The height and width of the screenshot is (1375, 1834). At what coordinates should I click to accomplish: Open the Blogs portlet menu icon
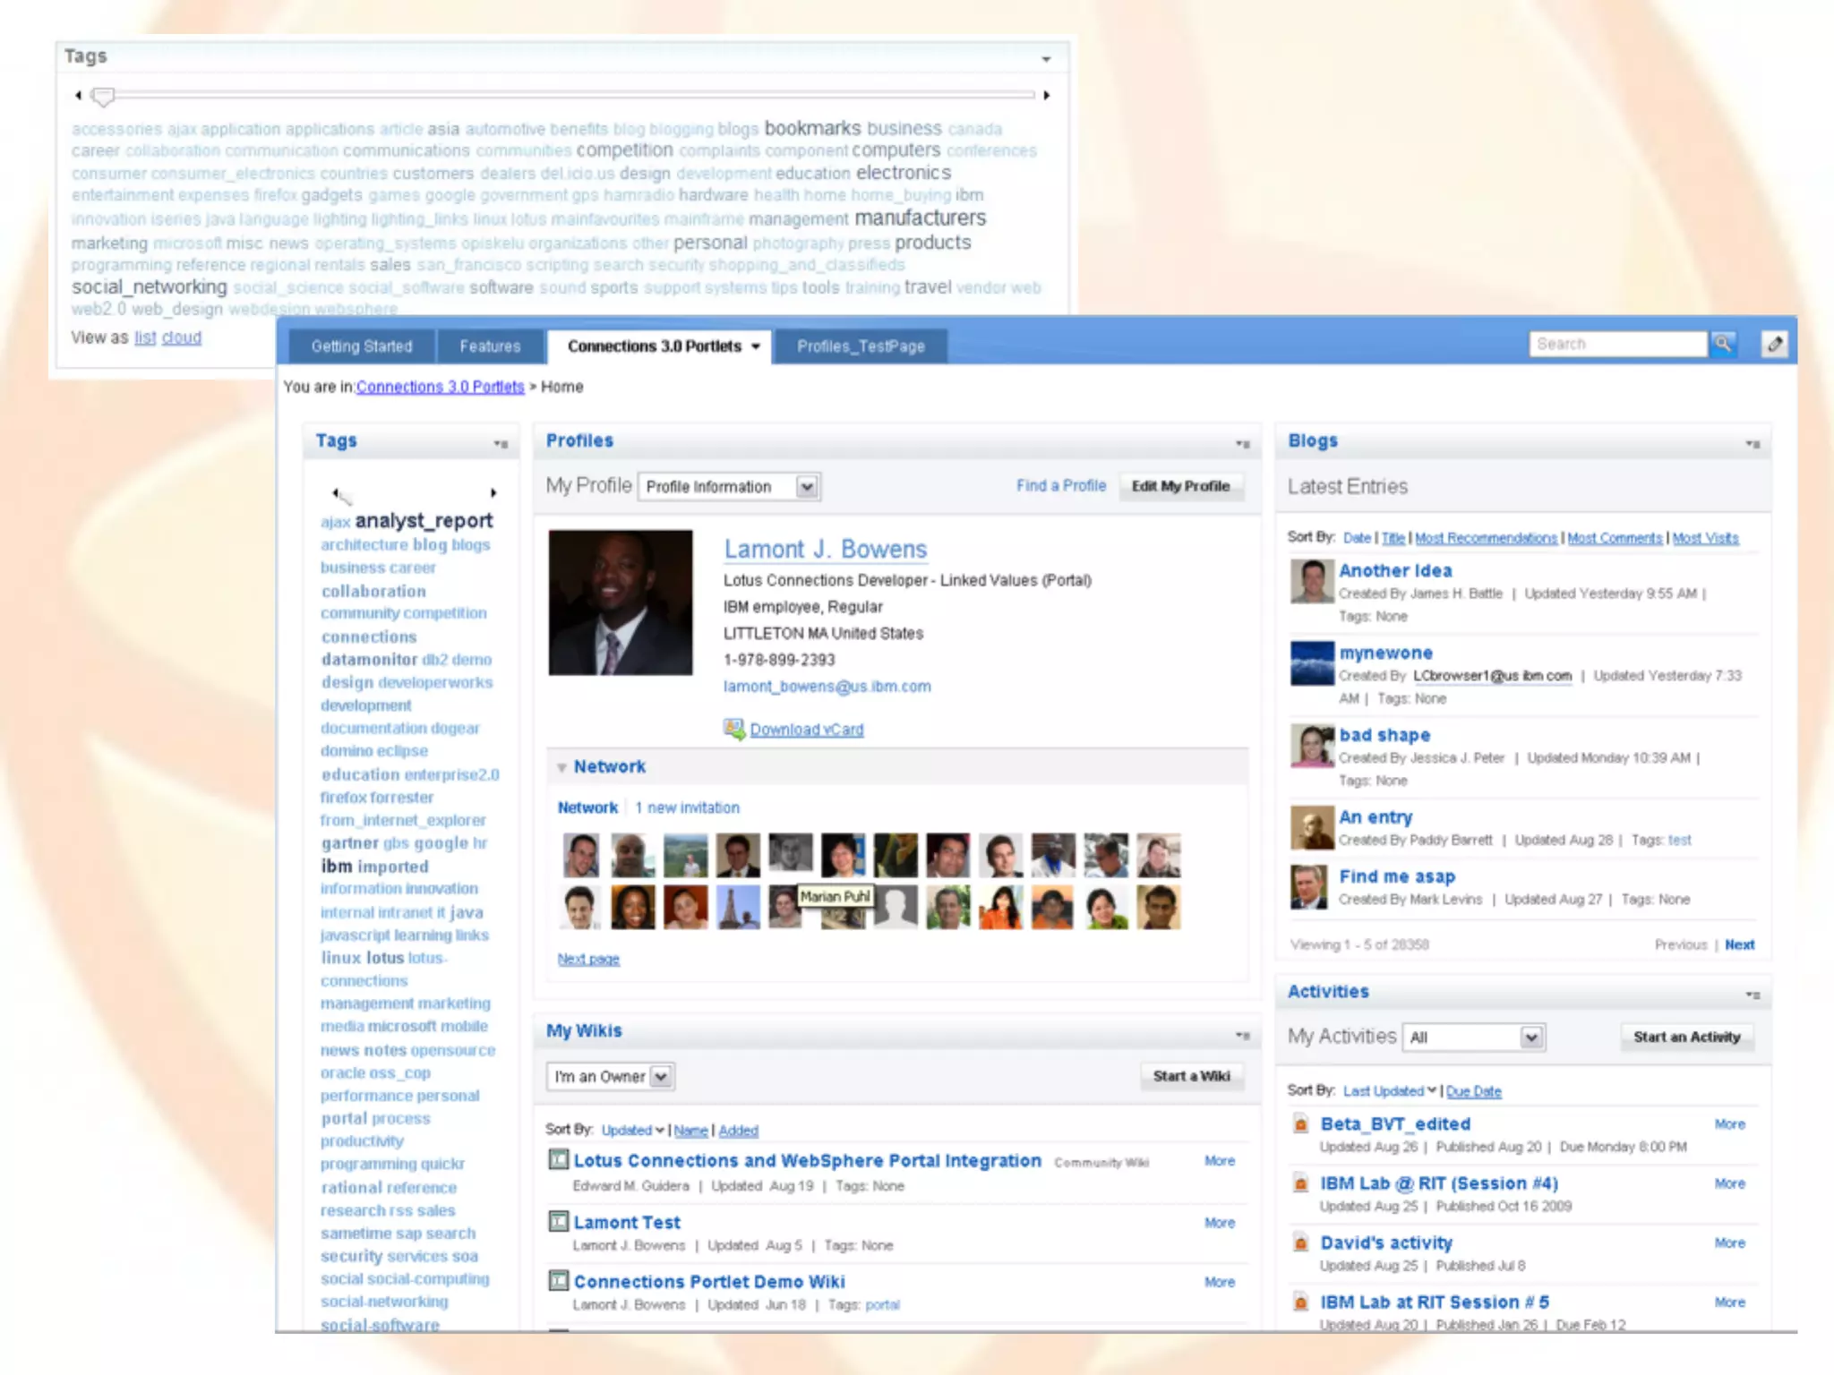1753,443
